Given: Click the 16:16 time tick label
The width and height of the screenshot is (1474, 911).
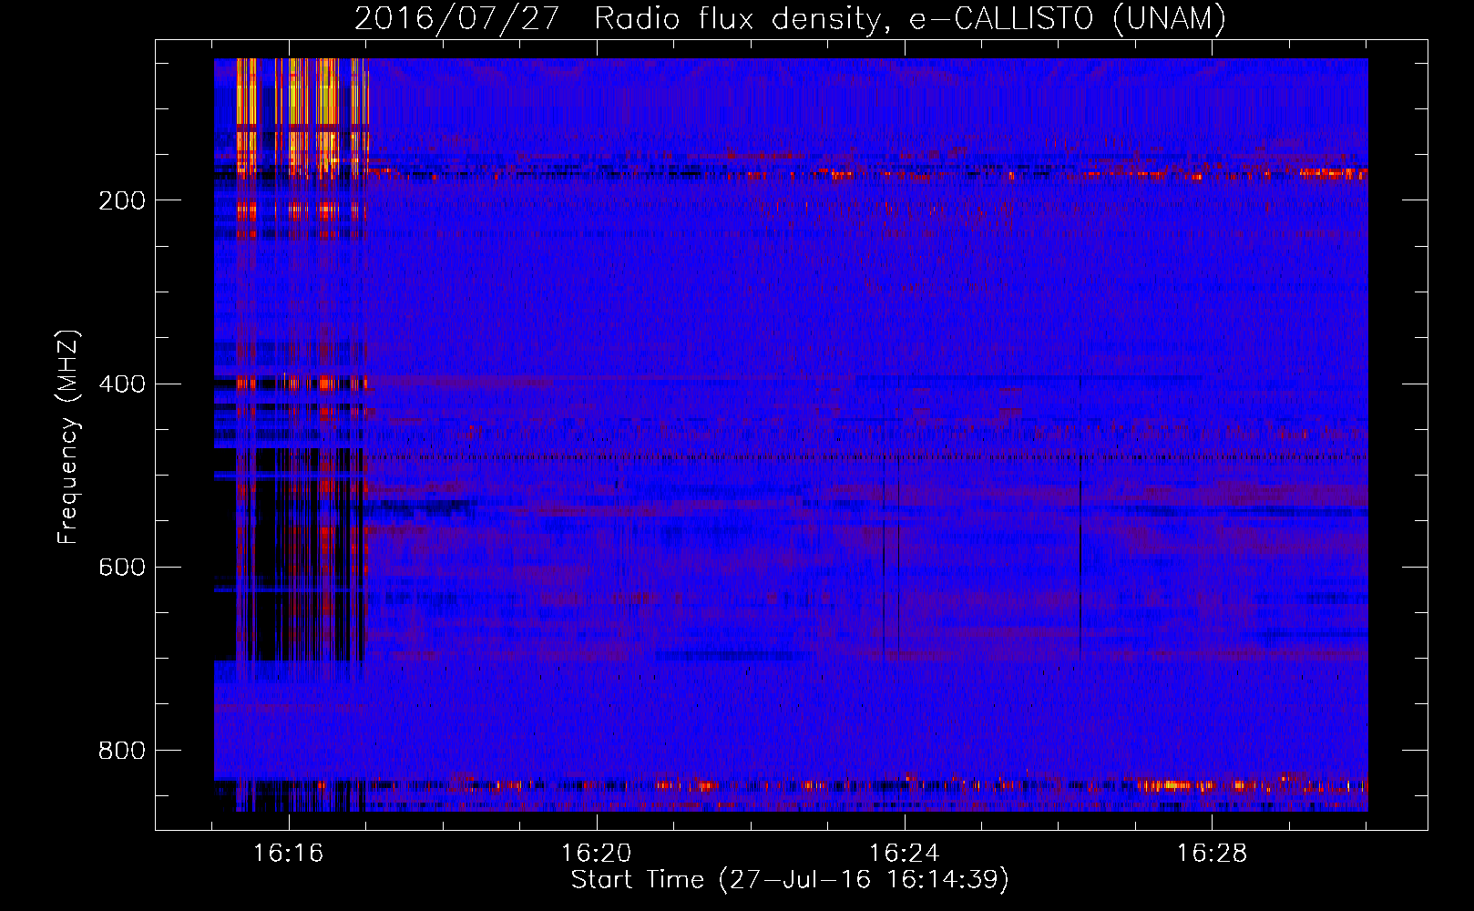Looking at the screenshot, I should (289, 853).
